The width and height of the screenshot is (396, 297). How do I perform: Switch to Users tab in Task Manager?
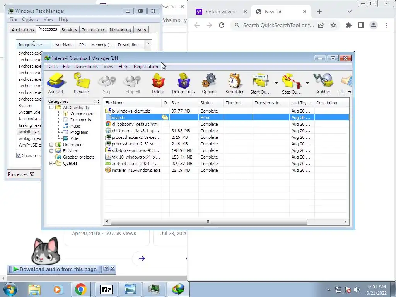click(x=140, y=30)
